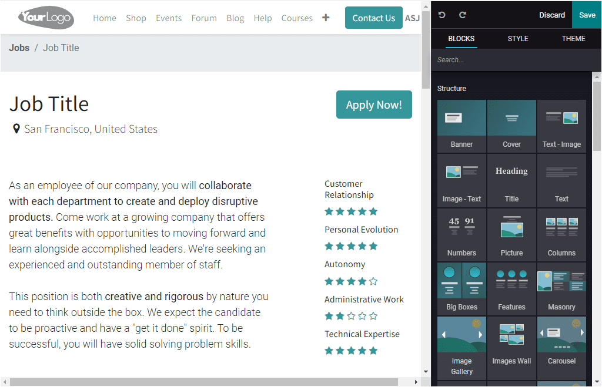Open the Jobs breadcrumb link
Image resolution: width=602 pixels, height=387 pixels.
point(19,48)
